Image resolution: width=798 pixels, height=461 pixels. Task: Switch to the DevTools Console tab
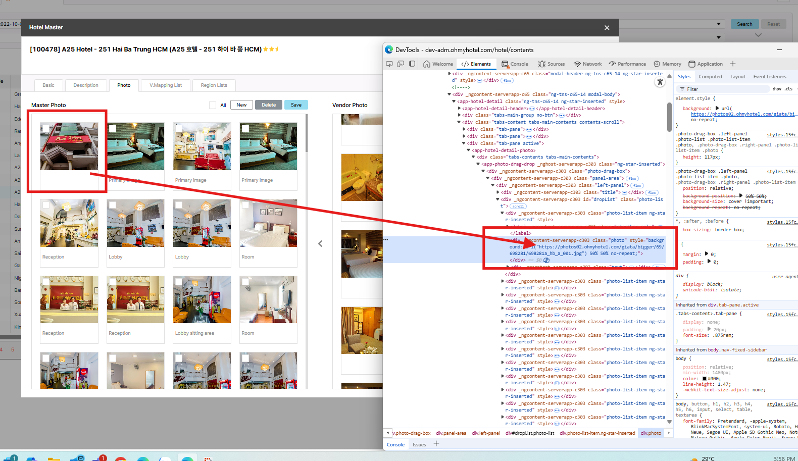[x=515, y=64]
